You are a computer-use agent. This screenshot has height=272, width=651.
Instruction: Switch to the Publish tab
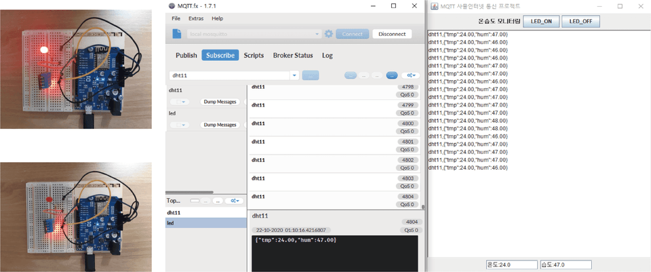[x=186, y=55]
